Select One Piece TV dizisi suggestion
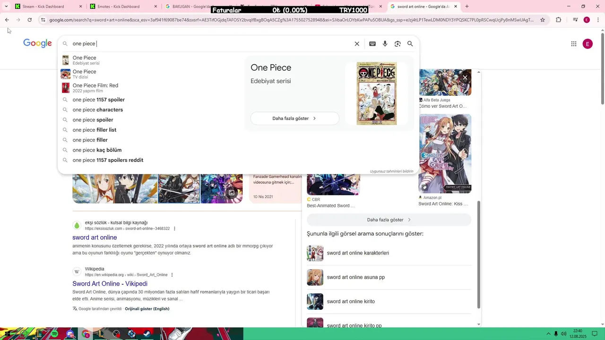605x340 pixels. pos(151,74)
